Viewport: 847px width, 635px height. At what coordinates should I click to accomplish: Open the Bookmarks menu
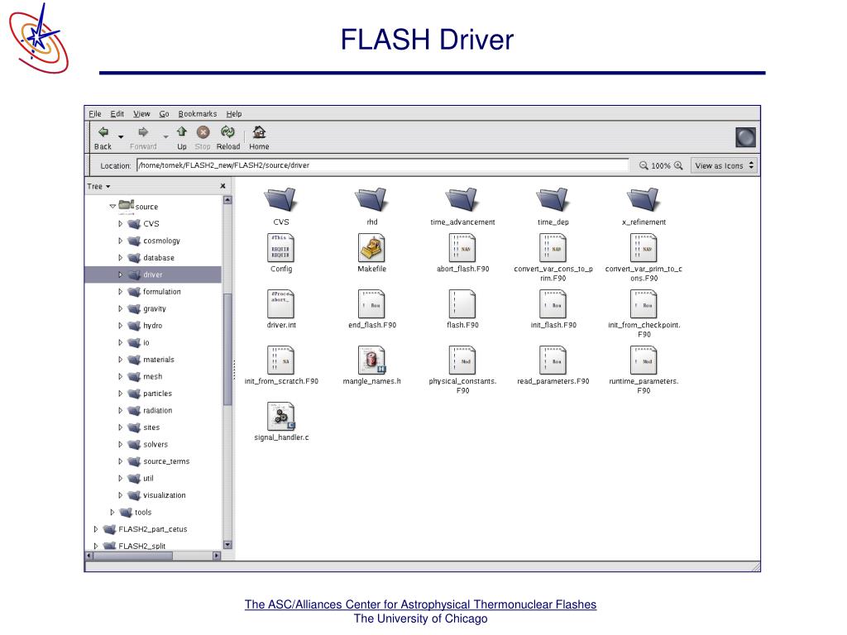[197, 114]
